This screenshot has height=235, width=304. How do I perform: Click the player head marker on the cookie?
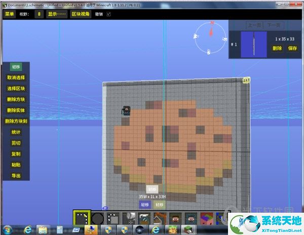point(126,111)
